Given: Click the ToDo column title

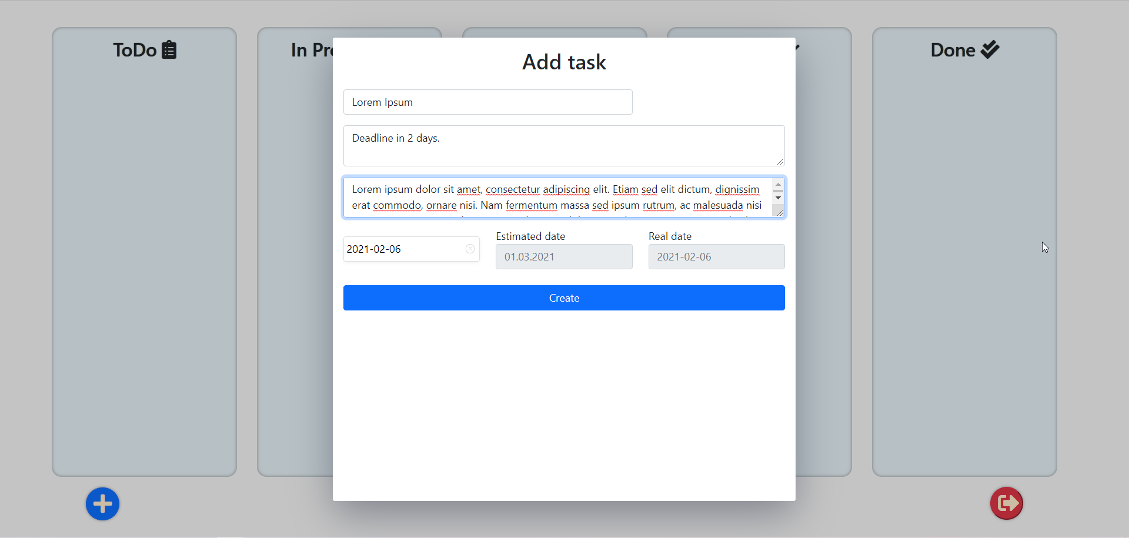Looking at the screenshot, I should [135, 50].
